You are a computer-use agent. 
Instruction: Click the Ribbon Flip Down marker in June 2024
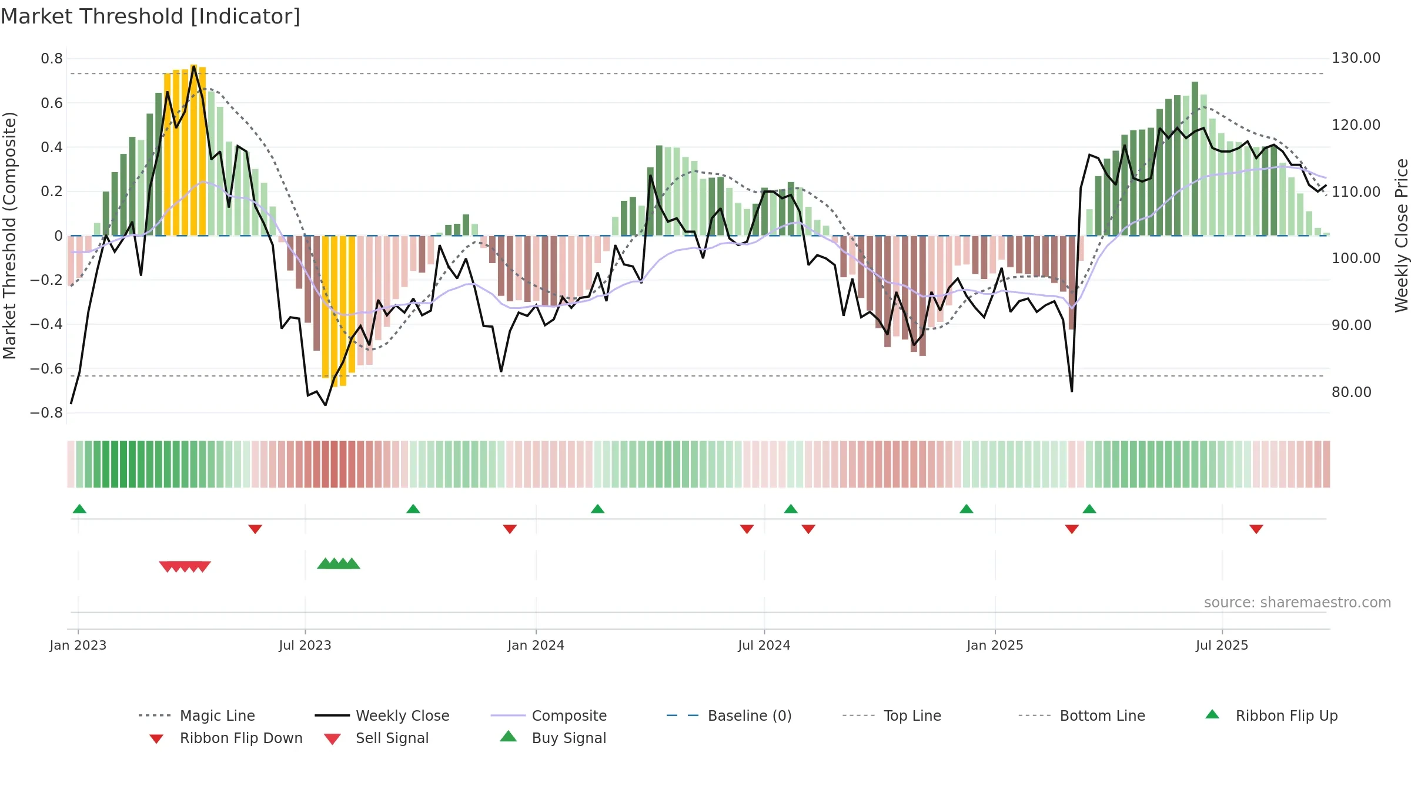747,529
